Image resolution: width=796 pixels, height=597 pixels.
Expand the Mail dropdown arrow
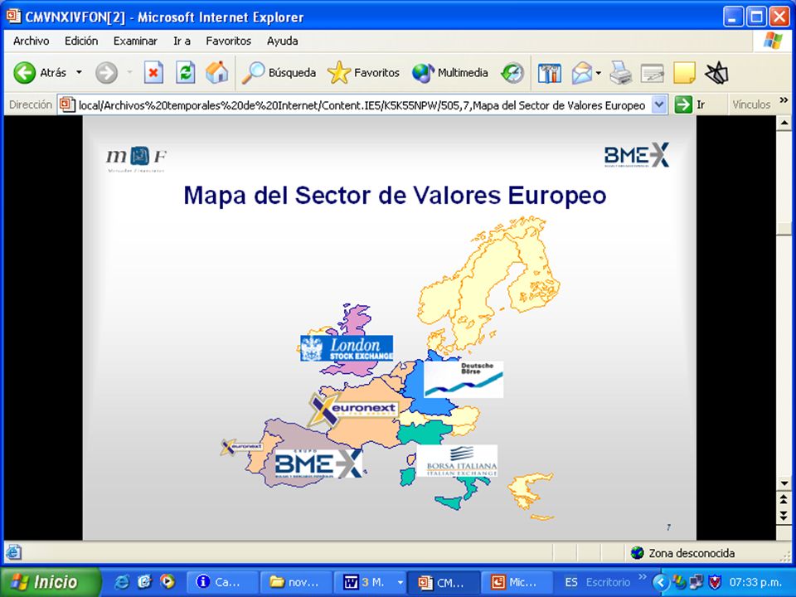(x=599, y=73)
